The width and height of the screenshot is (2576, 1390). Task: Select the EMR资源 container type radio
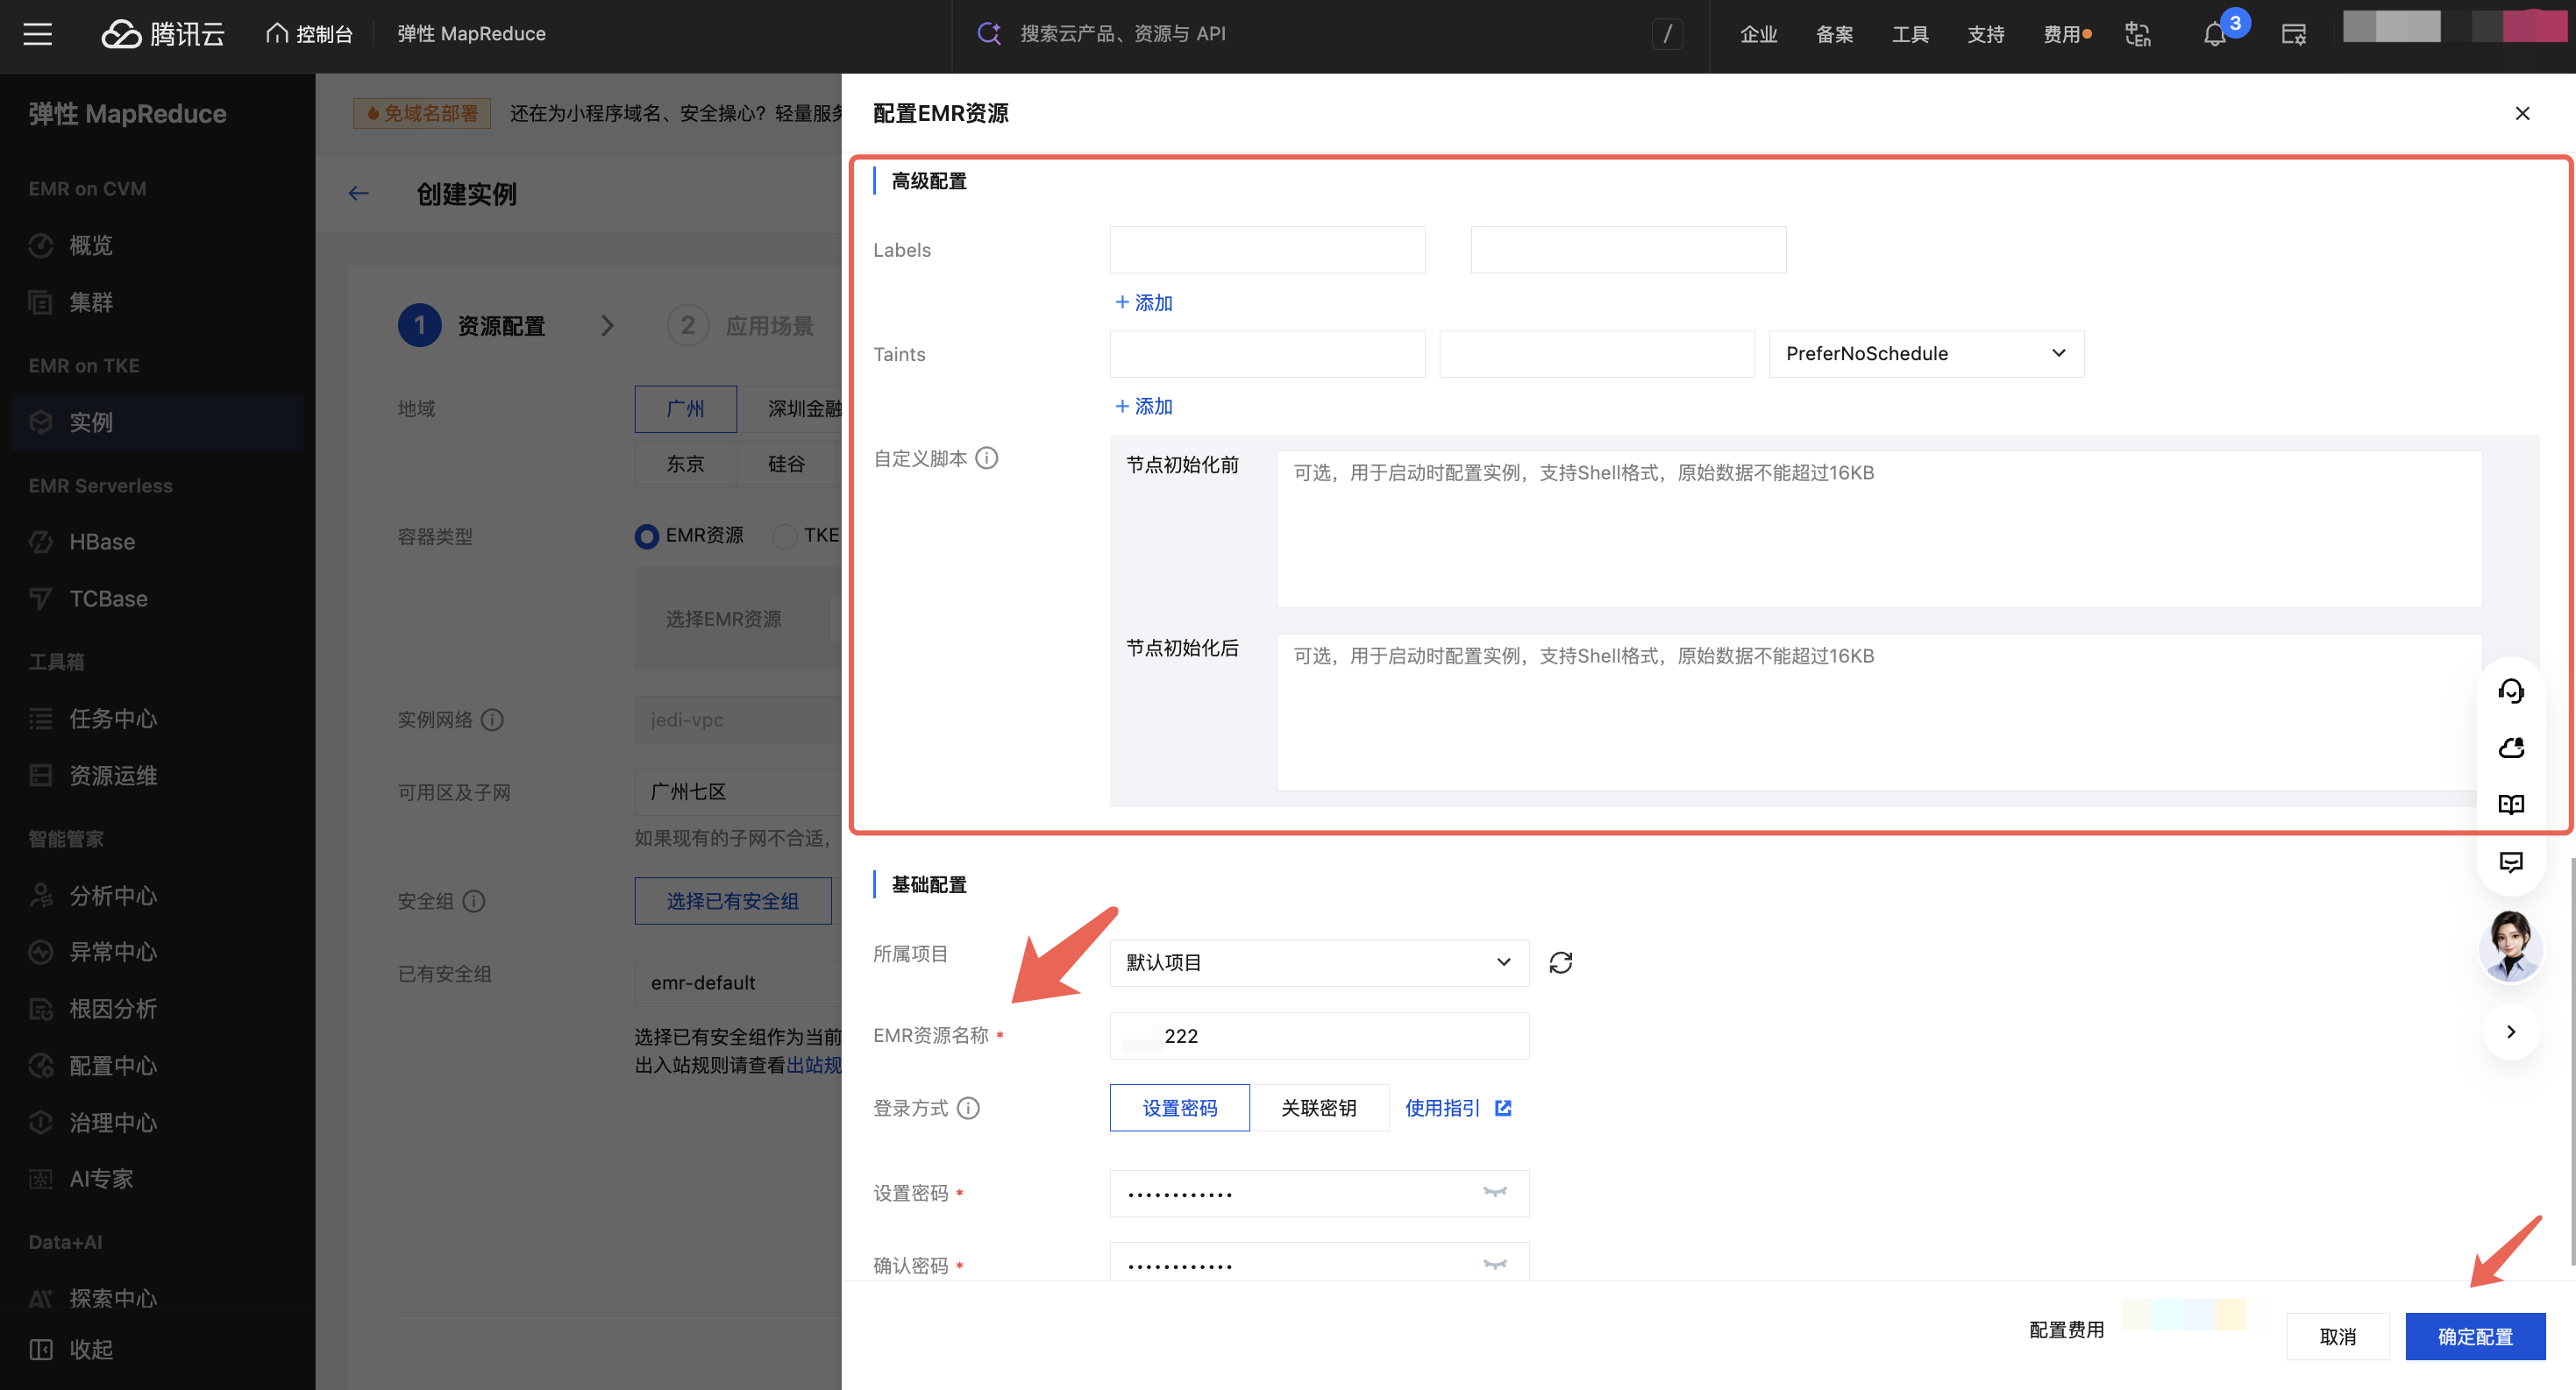(x=646, y=536)
